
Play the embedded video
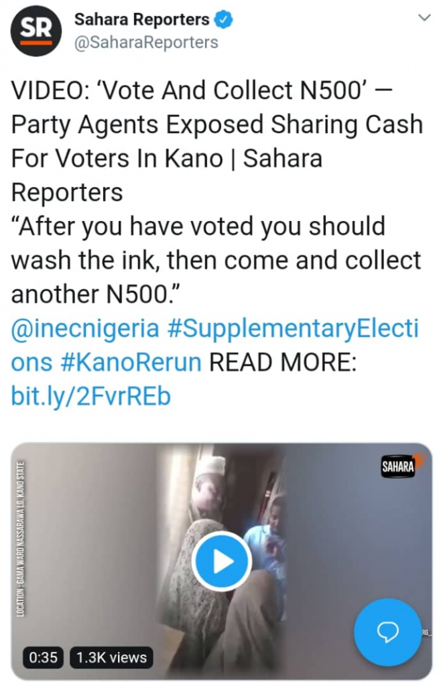pos(222,562)
